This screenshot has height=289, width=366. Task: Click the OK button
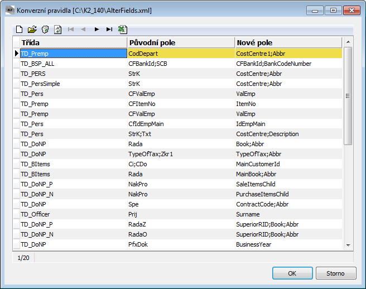292,273
